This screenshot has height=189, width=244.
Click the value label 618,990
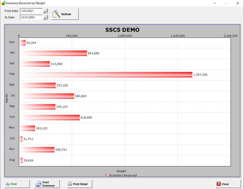point(86,118)
